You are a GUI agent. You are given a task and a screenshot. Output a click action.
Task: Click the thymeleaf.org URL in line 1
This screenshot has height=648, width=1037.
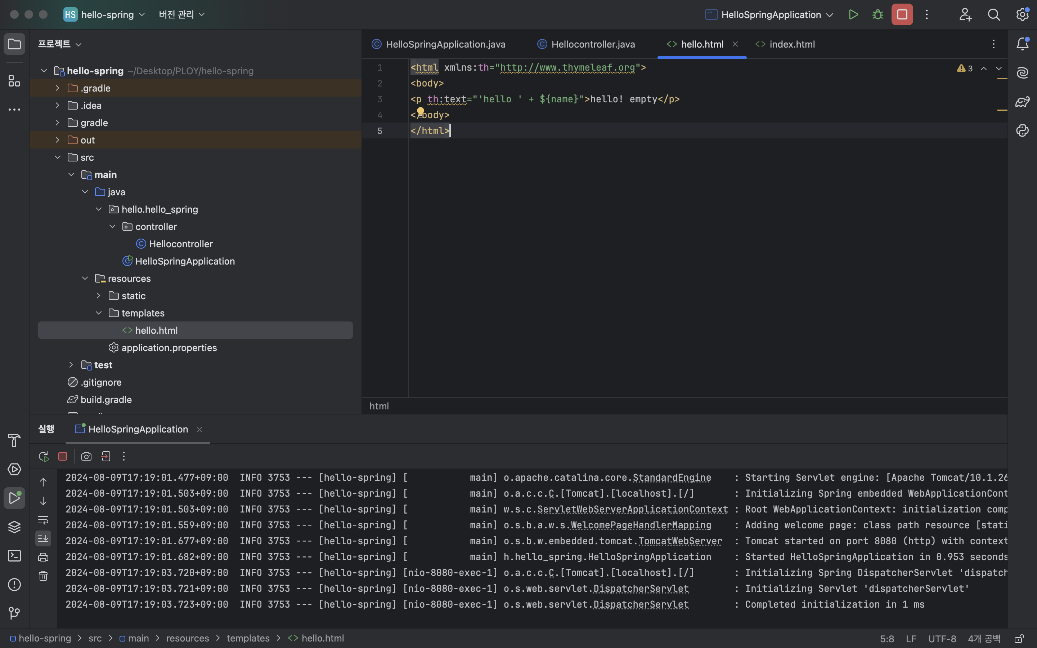567,68
